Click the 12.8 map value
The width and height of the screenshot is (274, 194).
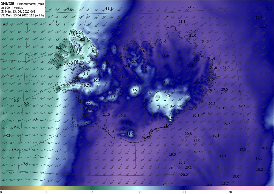point(76,125)
